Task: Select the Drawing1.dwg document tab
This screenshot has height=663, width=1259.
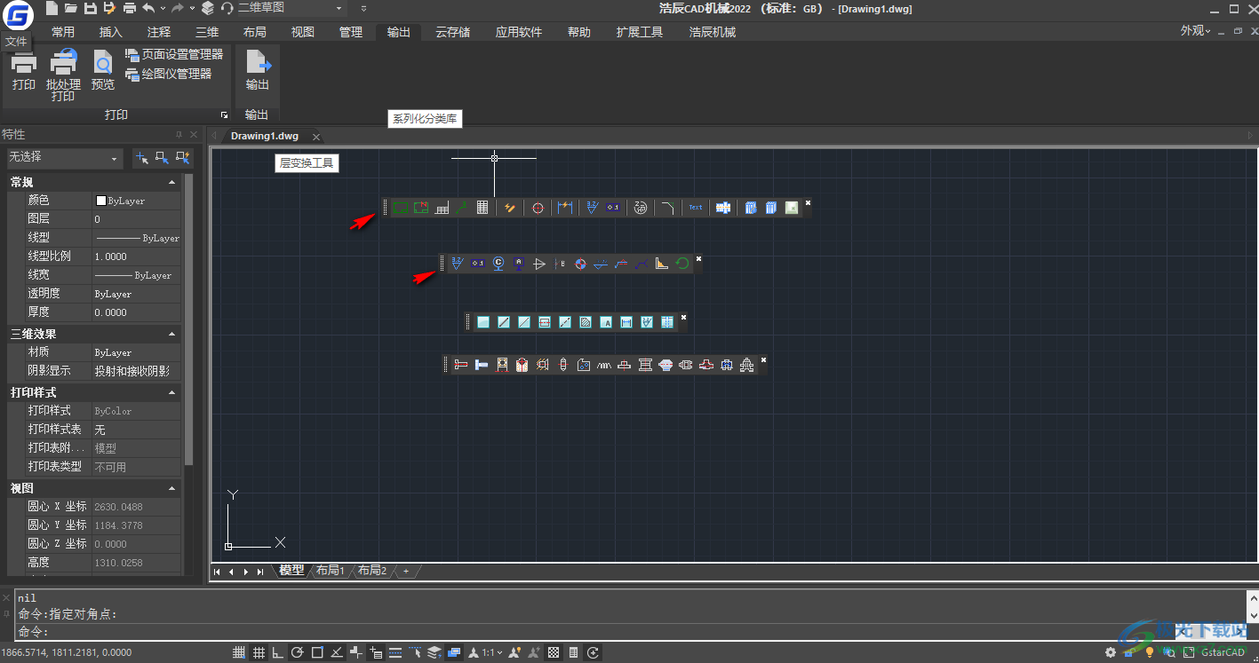Action: pyautogui.click(x=265, y=137)
